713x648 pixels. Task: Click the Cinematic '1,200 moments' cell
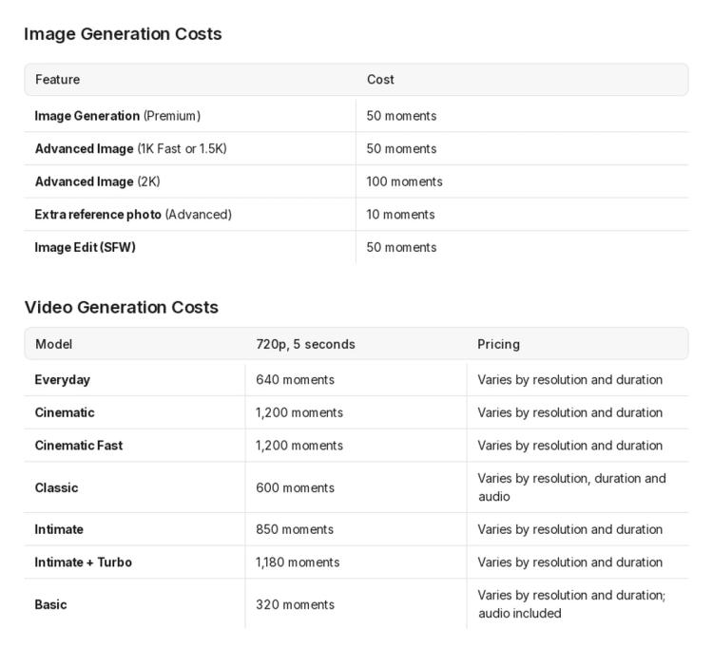tap(299, 412)
